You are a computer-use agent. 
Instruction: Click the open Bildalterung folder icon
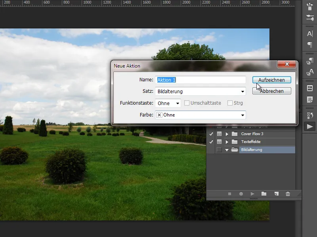pos(235,150)
